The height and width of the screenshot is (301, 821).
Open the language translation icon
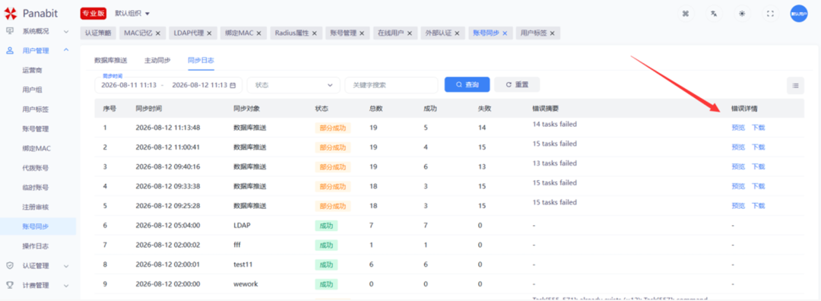pos(714,14)
